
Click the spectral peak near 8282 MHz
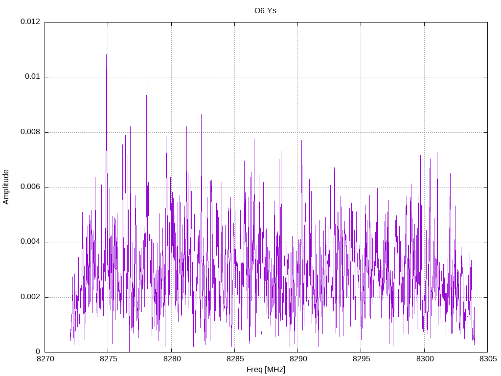pos(201,115)
